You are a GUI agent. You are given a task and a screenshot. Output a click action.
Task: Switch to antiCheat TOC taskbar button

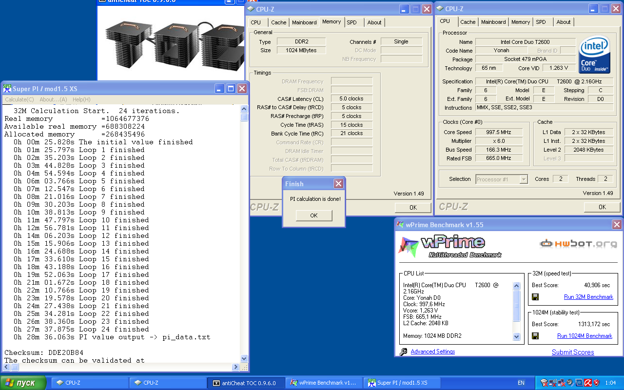[245, 383]
